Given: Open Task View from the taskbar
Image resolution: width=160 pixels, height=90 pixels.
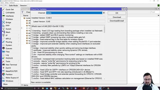Looking at the screenshot, I should click(39, 88).
